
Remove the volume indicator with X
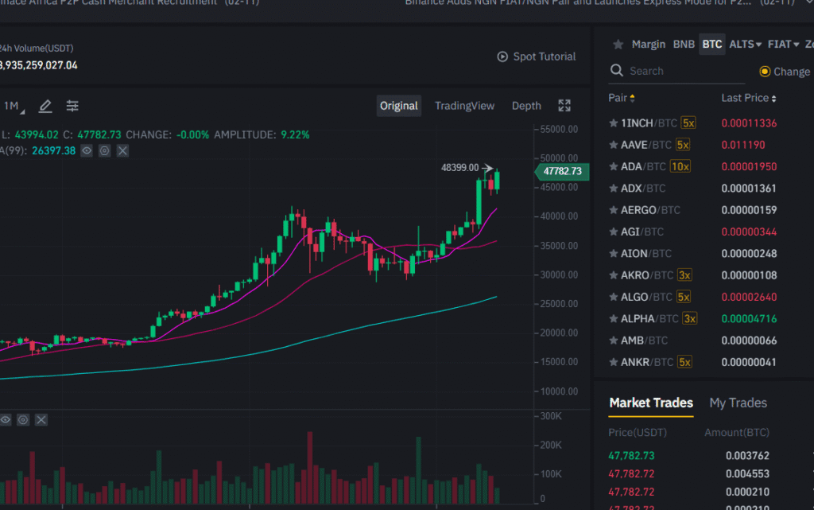point(41,419)
